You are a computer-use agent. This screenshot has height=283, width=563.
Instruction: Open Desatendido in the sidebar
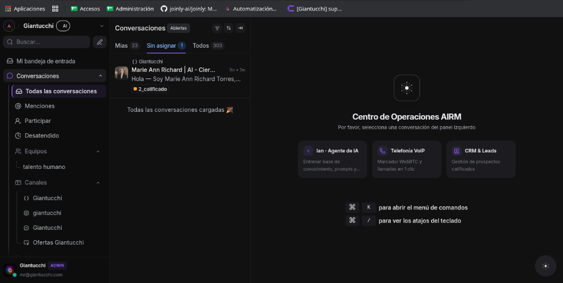[x=42, y=136]
